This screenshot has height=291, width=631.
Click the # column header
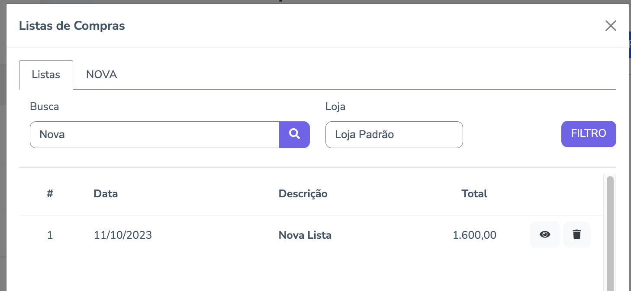(x=50, y=194)
